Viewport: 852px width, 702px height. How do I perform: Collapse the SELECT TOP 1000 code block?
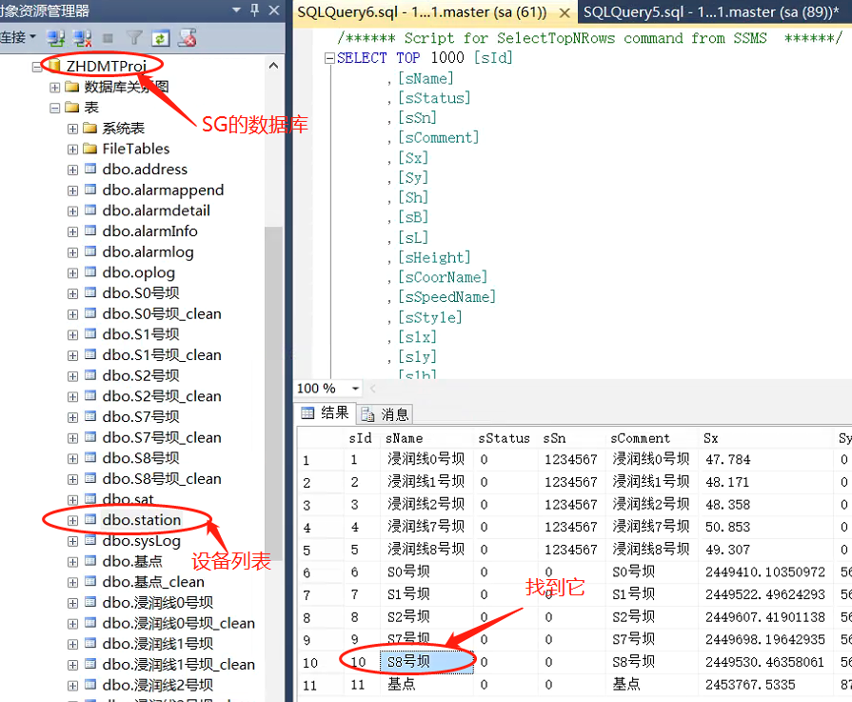coord(329,58)
